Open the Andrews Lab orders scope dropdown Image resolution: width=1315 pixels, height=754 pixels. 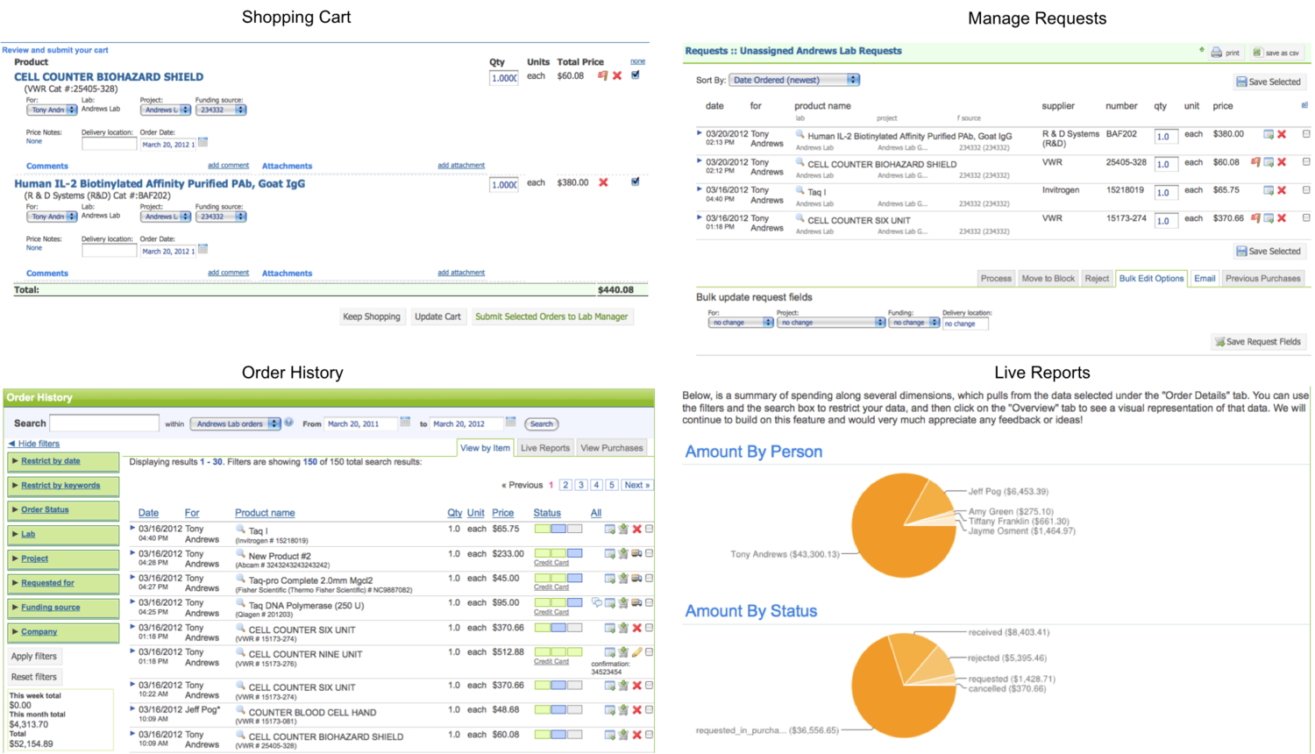(x=236, y=423)
